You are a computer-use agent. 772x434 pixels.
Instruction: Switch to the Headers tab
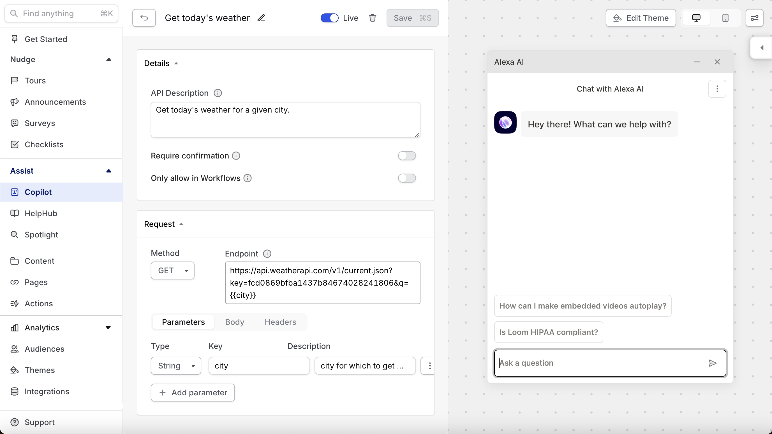(280, 322)
